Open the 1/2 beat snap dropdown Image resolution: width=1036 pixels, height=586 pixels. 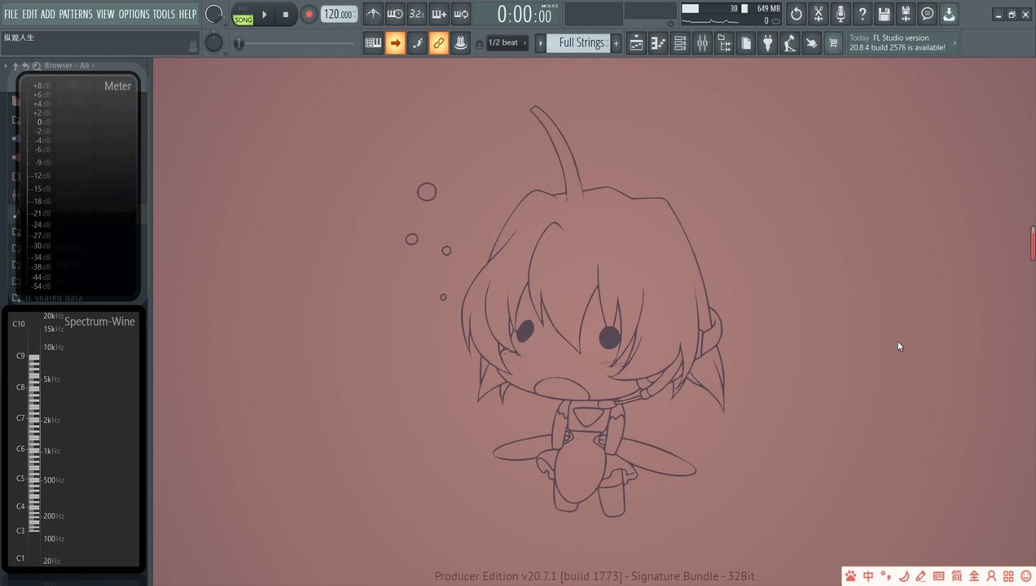(507, 43)
